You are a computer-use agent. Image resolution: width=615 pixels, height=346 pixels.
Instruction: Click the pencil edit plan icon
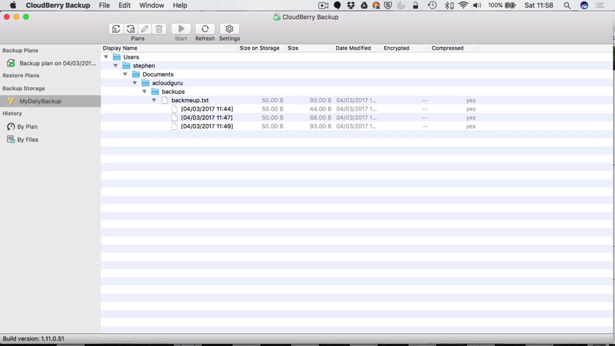pos(145,29)
